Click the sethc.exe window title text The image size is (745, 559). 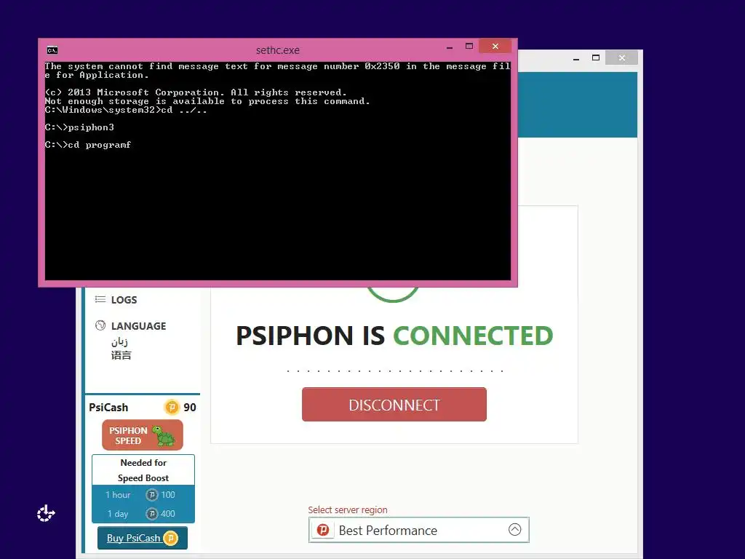point(277,50)
